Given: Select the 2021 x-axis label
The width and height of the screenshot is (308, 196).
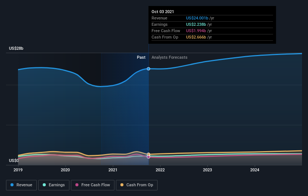Looking at the screenshot, I should (x=113, y=170).
